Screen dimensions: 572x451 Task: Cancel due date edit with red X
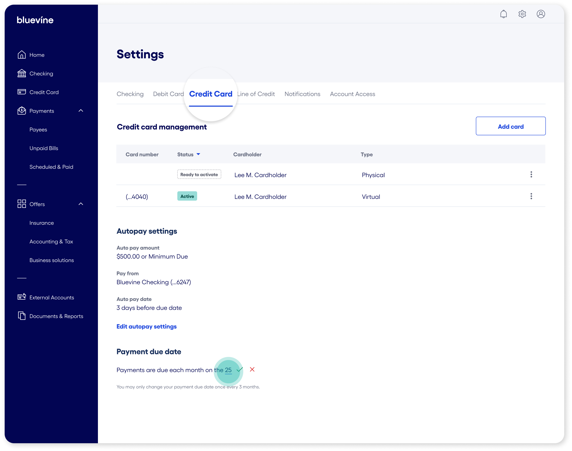click(252, 369)
